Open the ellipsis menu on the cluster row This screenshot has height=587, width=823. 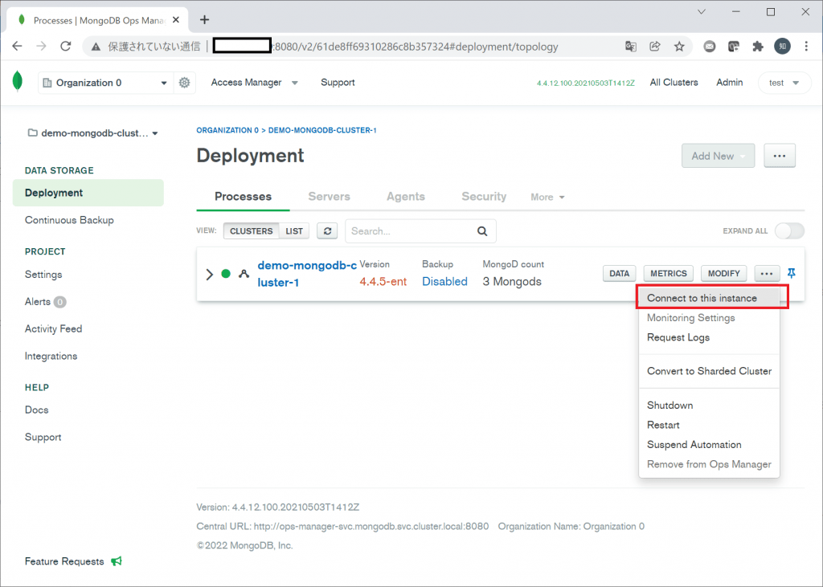[766, 273]
